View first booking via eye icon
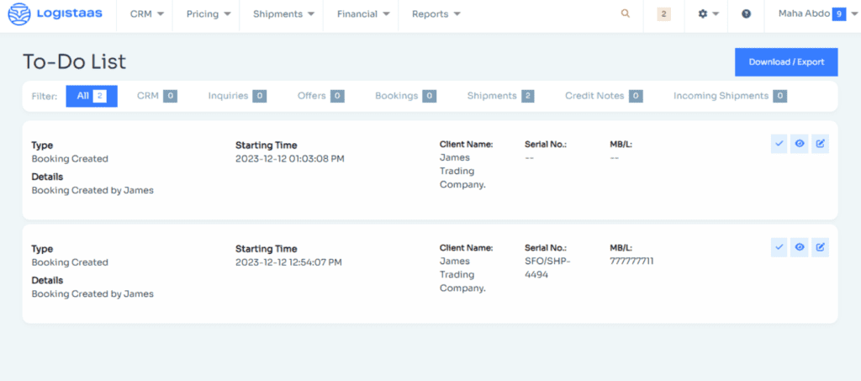This screenshot has height=381, width=861. pyautogui.click(x=800, y=144)
